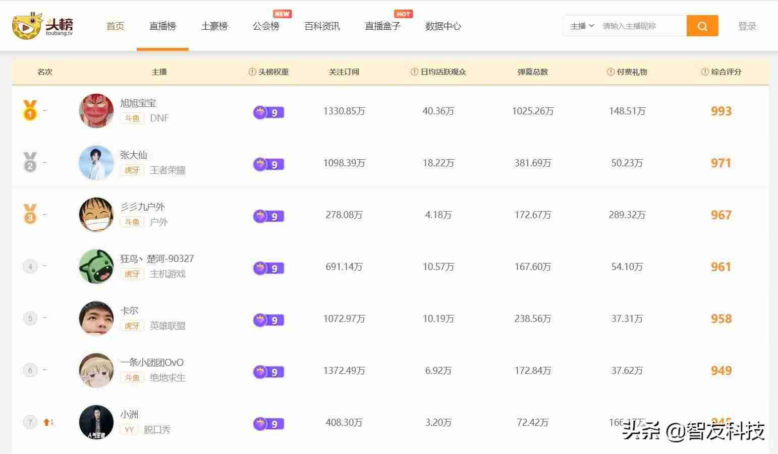Click the toubang.tv giraffe logo

click(x=43, y=26)
